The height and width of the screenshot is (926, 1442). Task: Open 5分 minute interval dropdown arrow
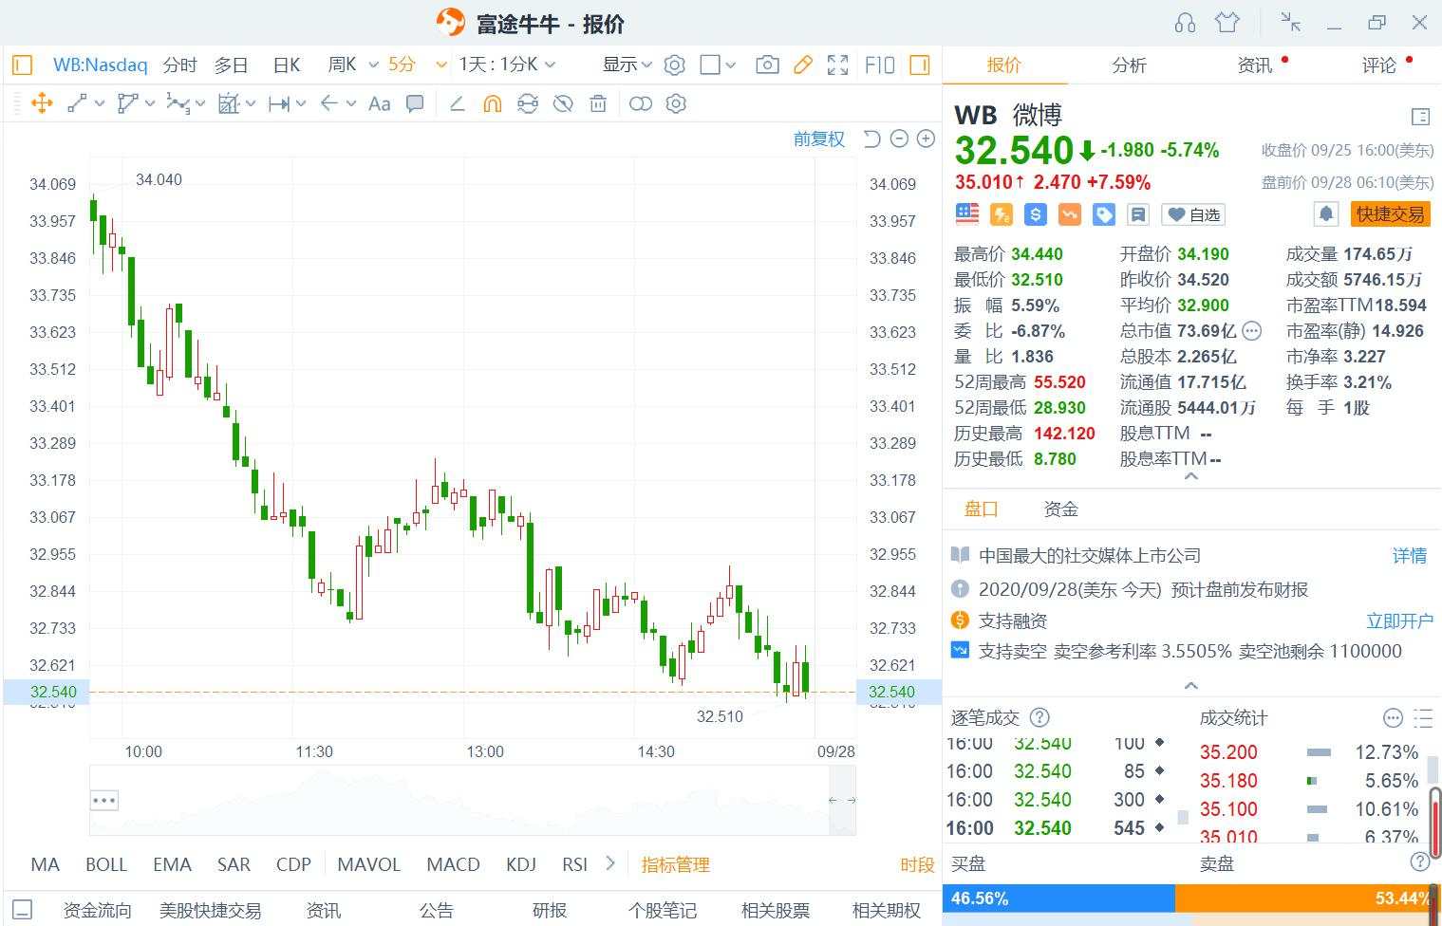440,65
